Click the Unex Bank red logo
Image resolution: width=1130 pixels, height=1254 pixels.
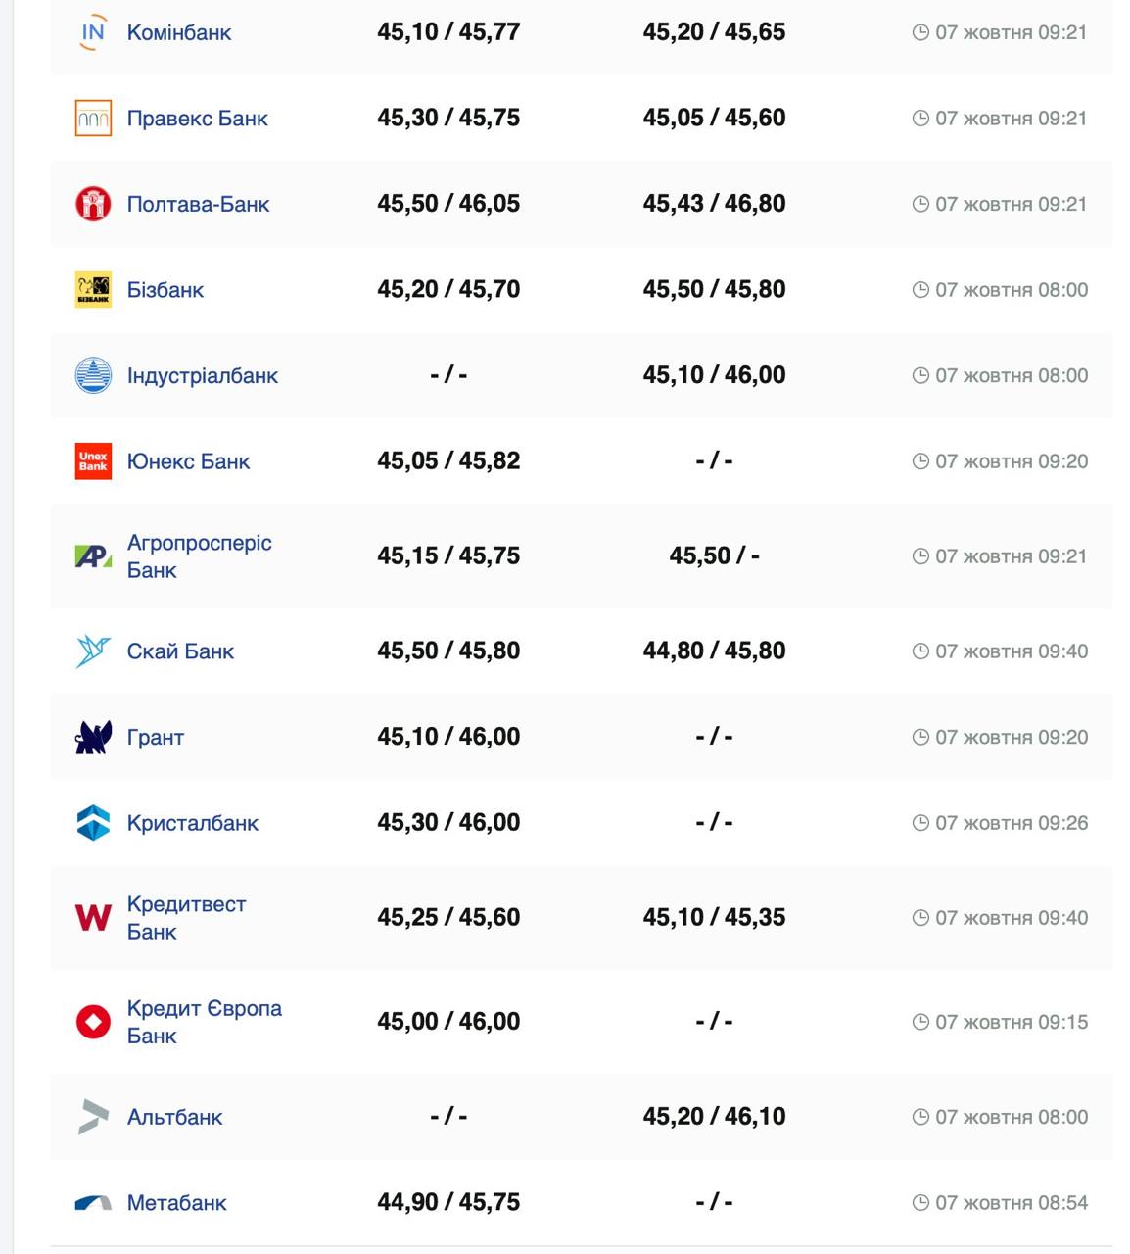(93, 461)
